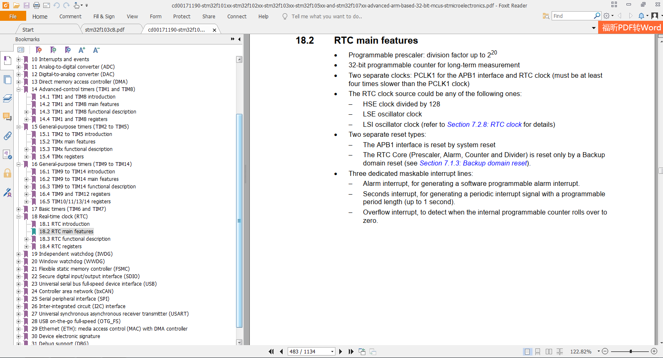The width and height of the screenshot is (663, 358).
Task: Click the add new bookmark icon
Action: [x=53, y=50]
